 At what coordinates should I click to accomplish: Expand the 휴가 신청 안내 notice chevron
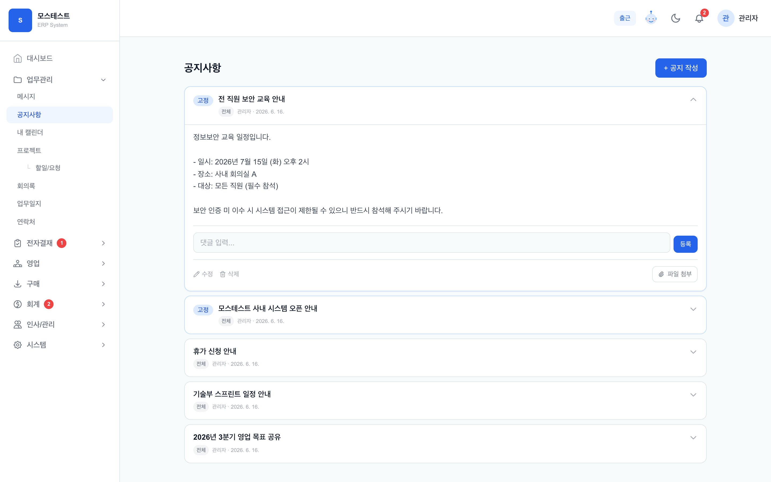click(693, 352)
